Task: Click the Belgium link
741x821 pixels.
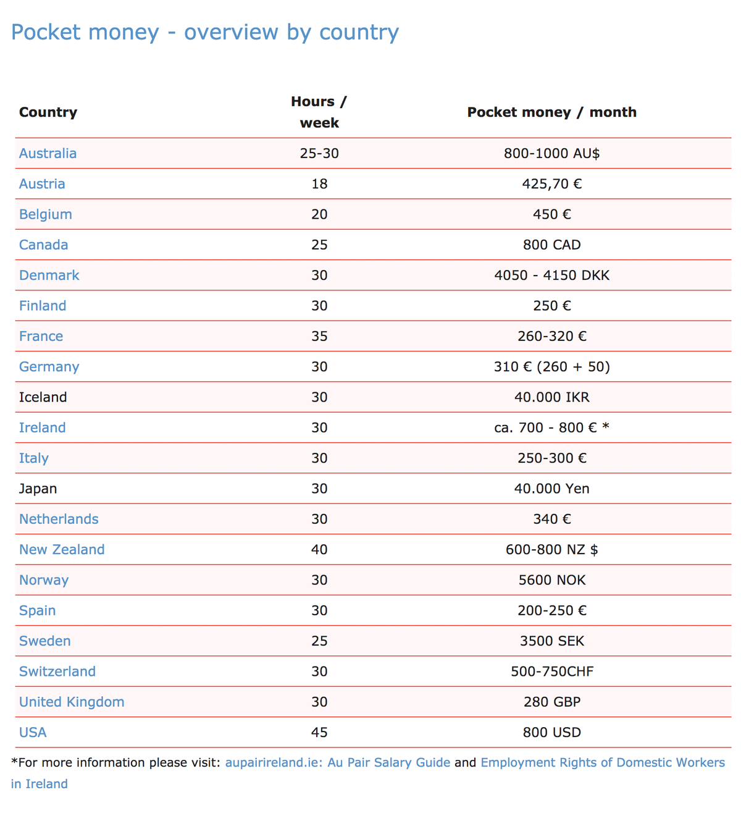Action: (46, 214)
